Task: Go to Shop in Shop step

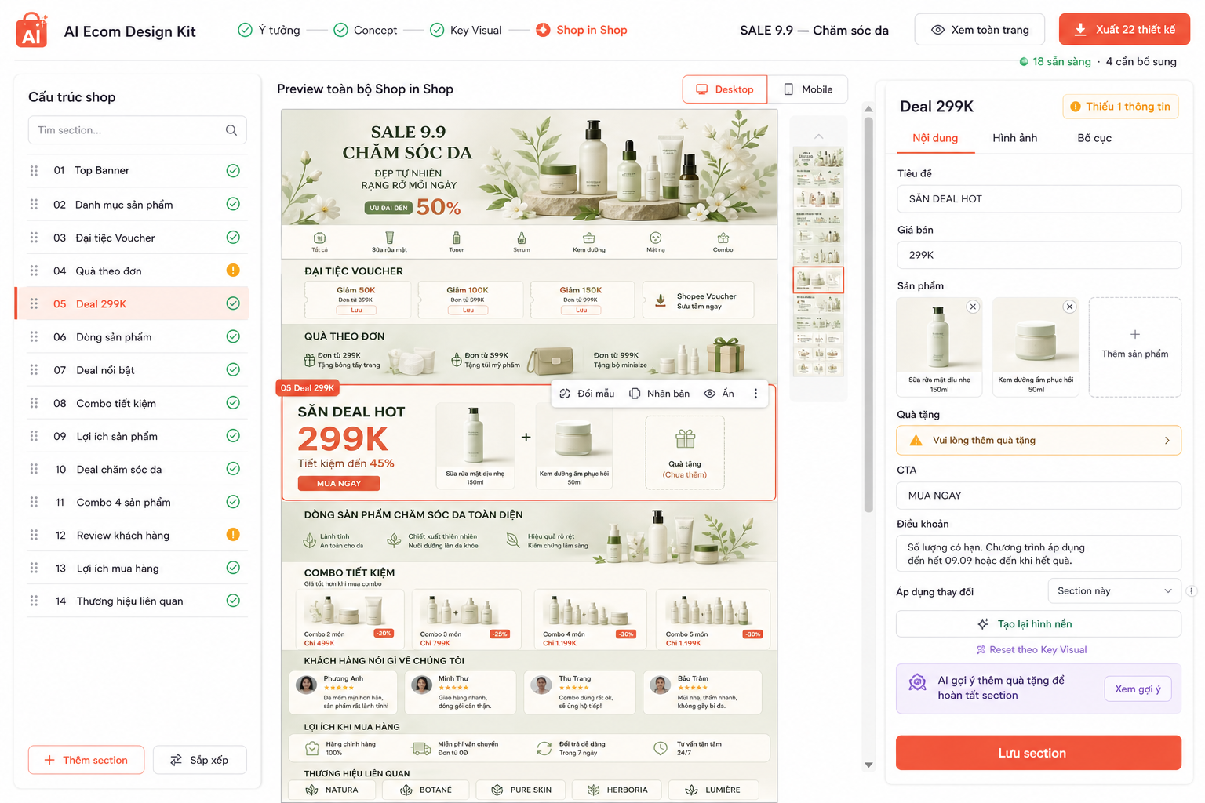Action: coord(581,30)
